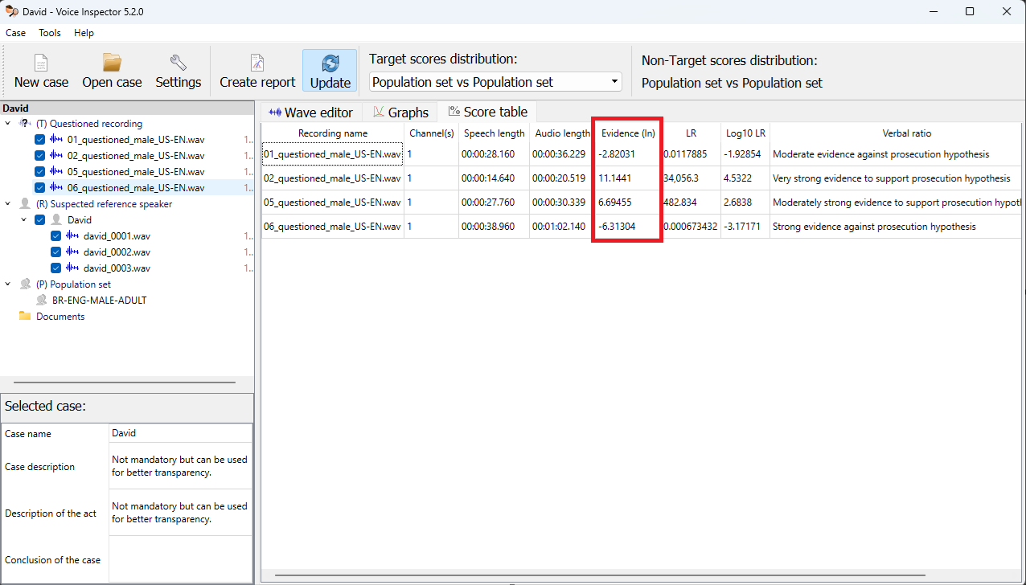
Task: Click waveform icon of 01_questioned_male_US-EN.wav in tree
Action: [x=57, y=140]
